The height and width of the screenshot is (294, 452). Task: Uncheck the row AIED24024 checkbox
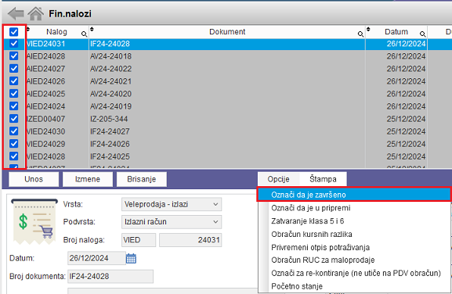pyautogui.click(x=14, y=106)
